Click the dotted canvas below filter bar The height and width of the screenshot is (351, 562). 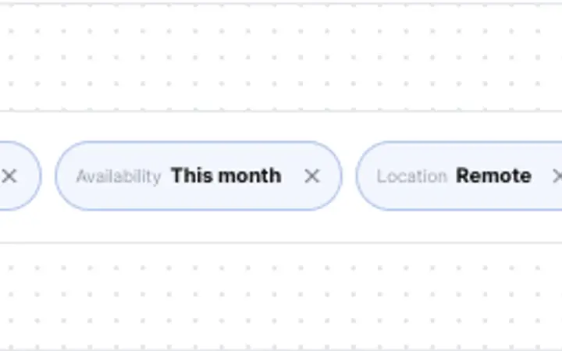pyautogui.click(x=281, y=296)
